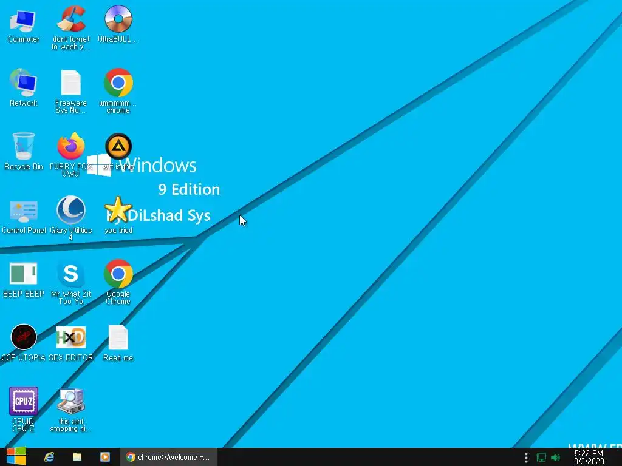Click the network status tray icon
The image size is (622, 466).
point(541,458)
